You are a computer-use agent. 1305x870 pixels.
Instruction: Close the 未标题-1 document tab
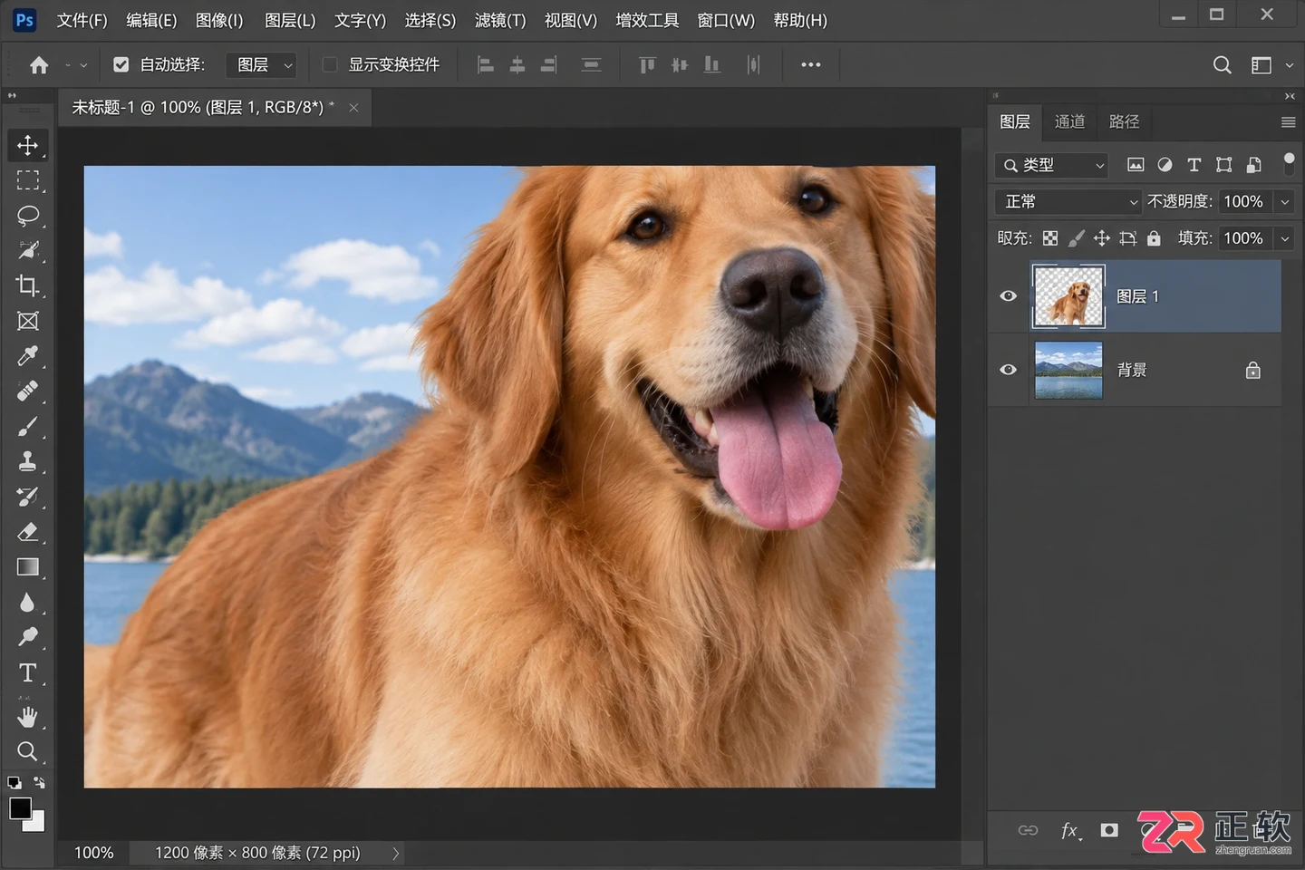(x=354, y=108)
